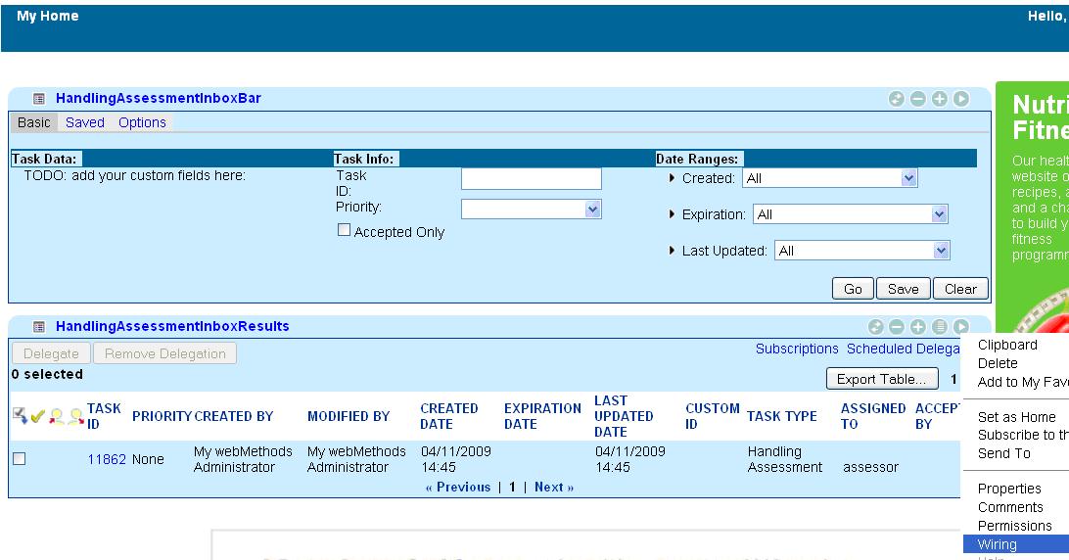
Task: Sort by the Expiration Date column header
Action: point(542,416)
